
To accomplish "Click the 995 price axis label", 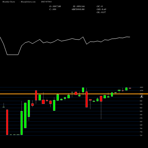I will [141, 101].
